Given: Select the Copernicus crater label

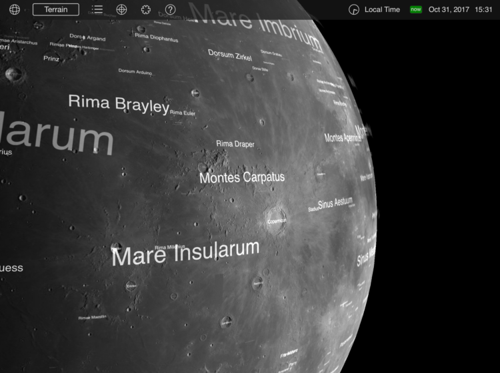Looking at the screenshot, I should tap(277, 221).
